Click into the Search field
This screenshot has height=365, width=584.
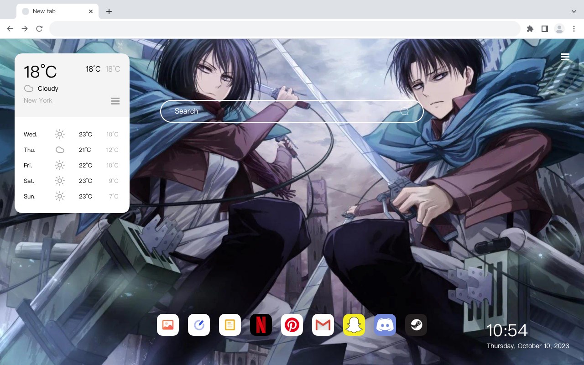(x=292, y=111)
